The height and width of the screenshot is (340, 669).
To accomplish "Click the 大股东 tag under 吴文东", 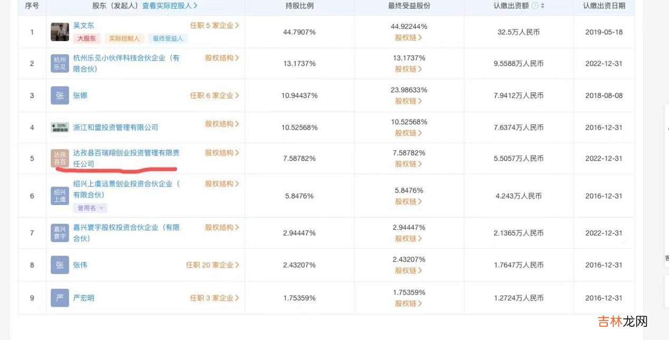I will 87,38.
